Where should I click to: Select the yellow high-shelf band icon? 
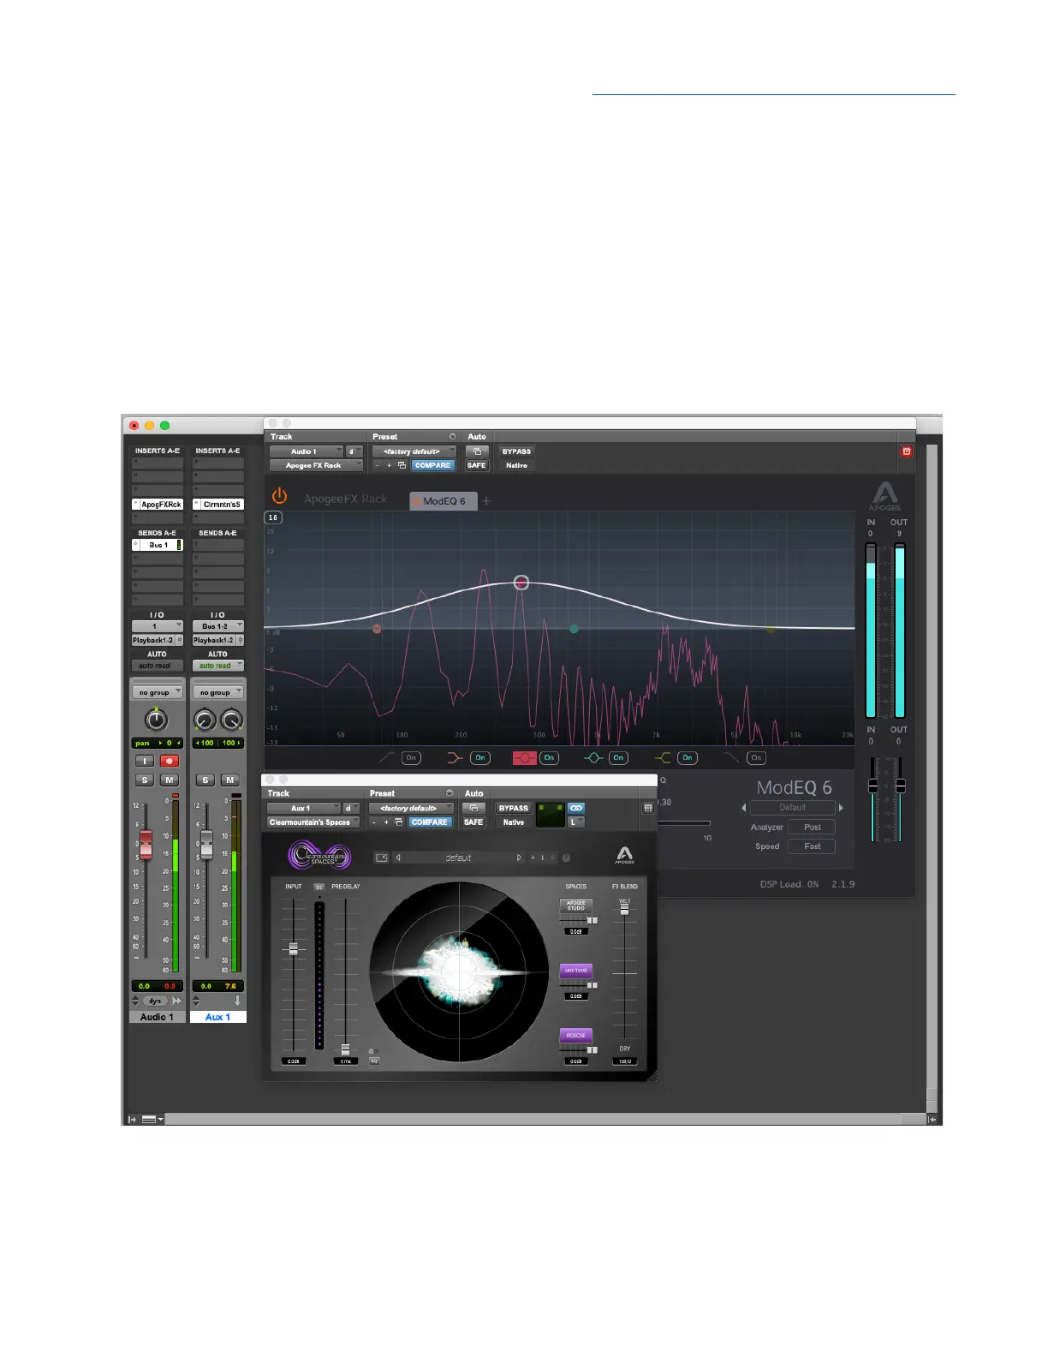point(663,757)
